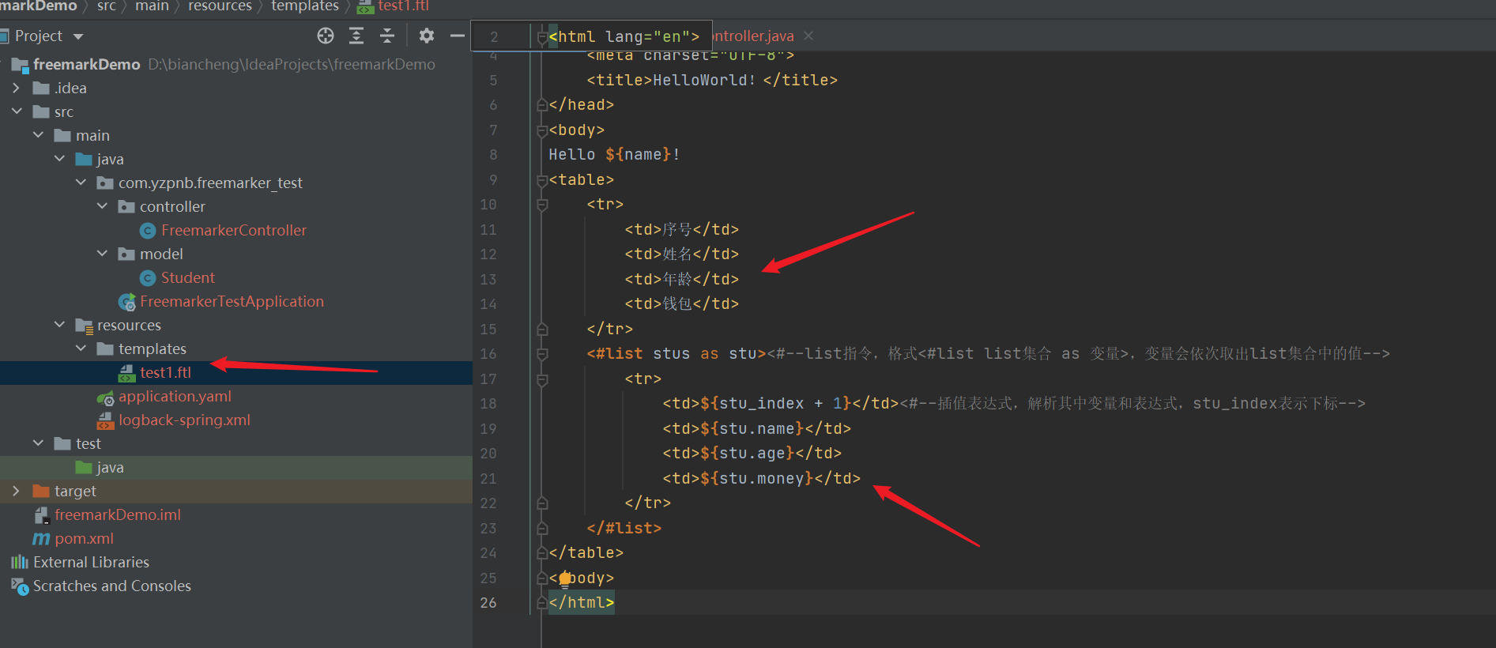Select application.yaml in project tree
1496x648 pixels.
pos(175,396)
